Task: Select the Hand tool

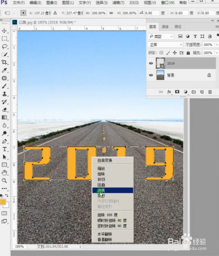Action: tap(5, 173)
